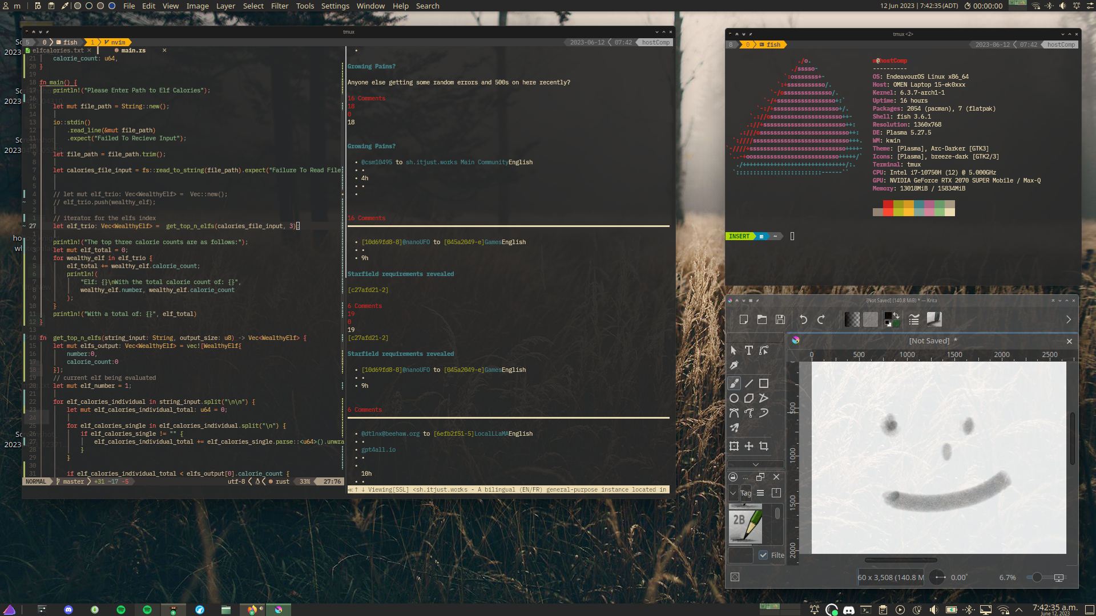Open the Filter menu

coord(279,6)
